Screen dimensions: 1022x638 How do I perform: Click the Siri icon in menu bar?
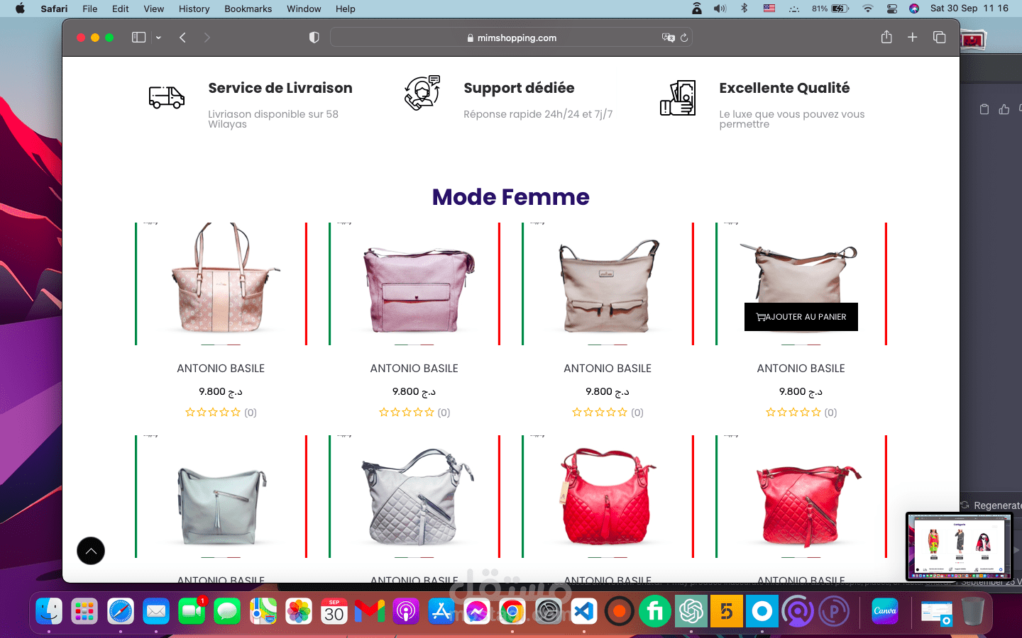tap(914, 9)
